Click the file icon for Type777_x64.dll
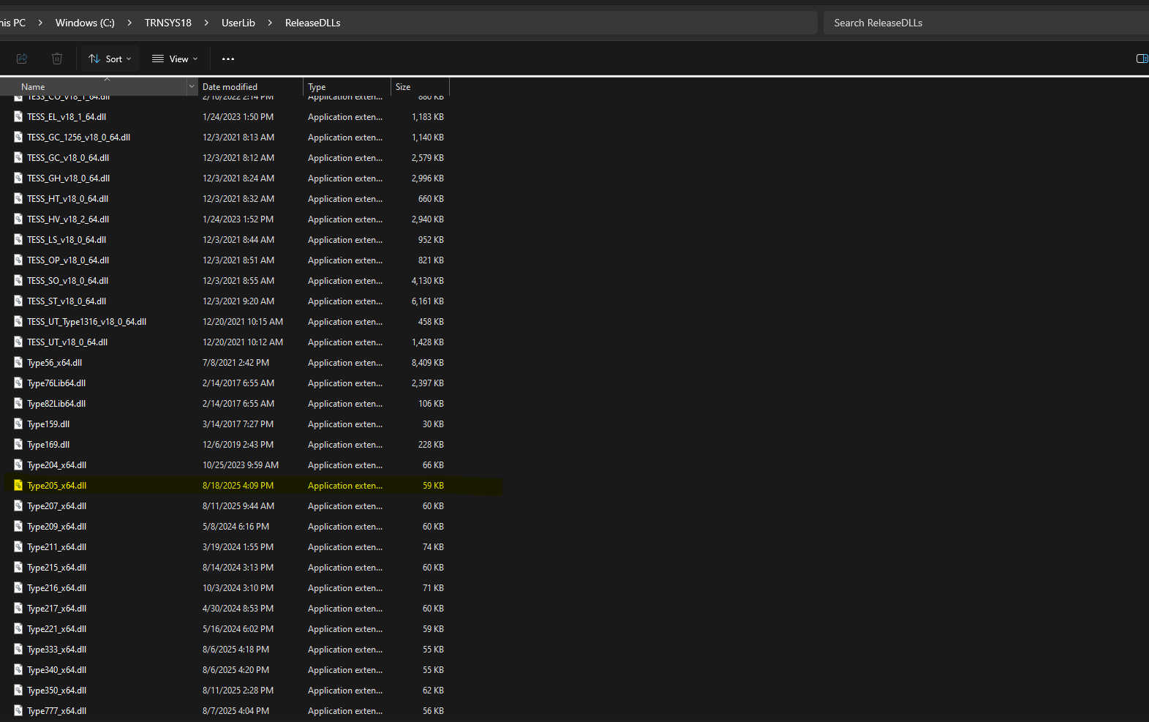The width and height of the screenshot is (1149, 722). pos(18,710)
